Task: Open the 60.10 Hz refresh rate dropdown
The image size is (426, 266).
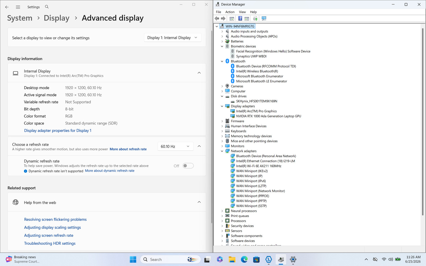Action: [175, 146]
